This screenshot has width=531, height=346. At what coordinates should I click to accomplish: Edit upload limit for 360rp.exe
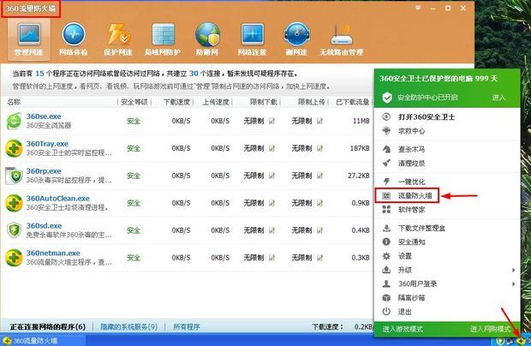click(319, 176)
